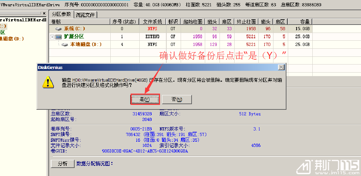
Task: Click the 数据分配情况图 label
Action: [95, 164]
